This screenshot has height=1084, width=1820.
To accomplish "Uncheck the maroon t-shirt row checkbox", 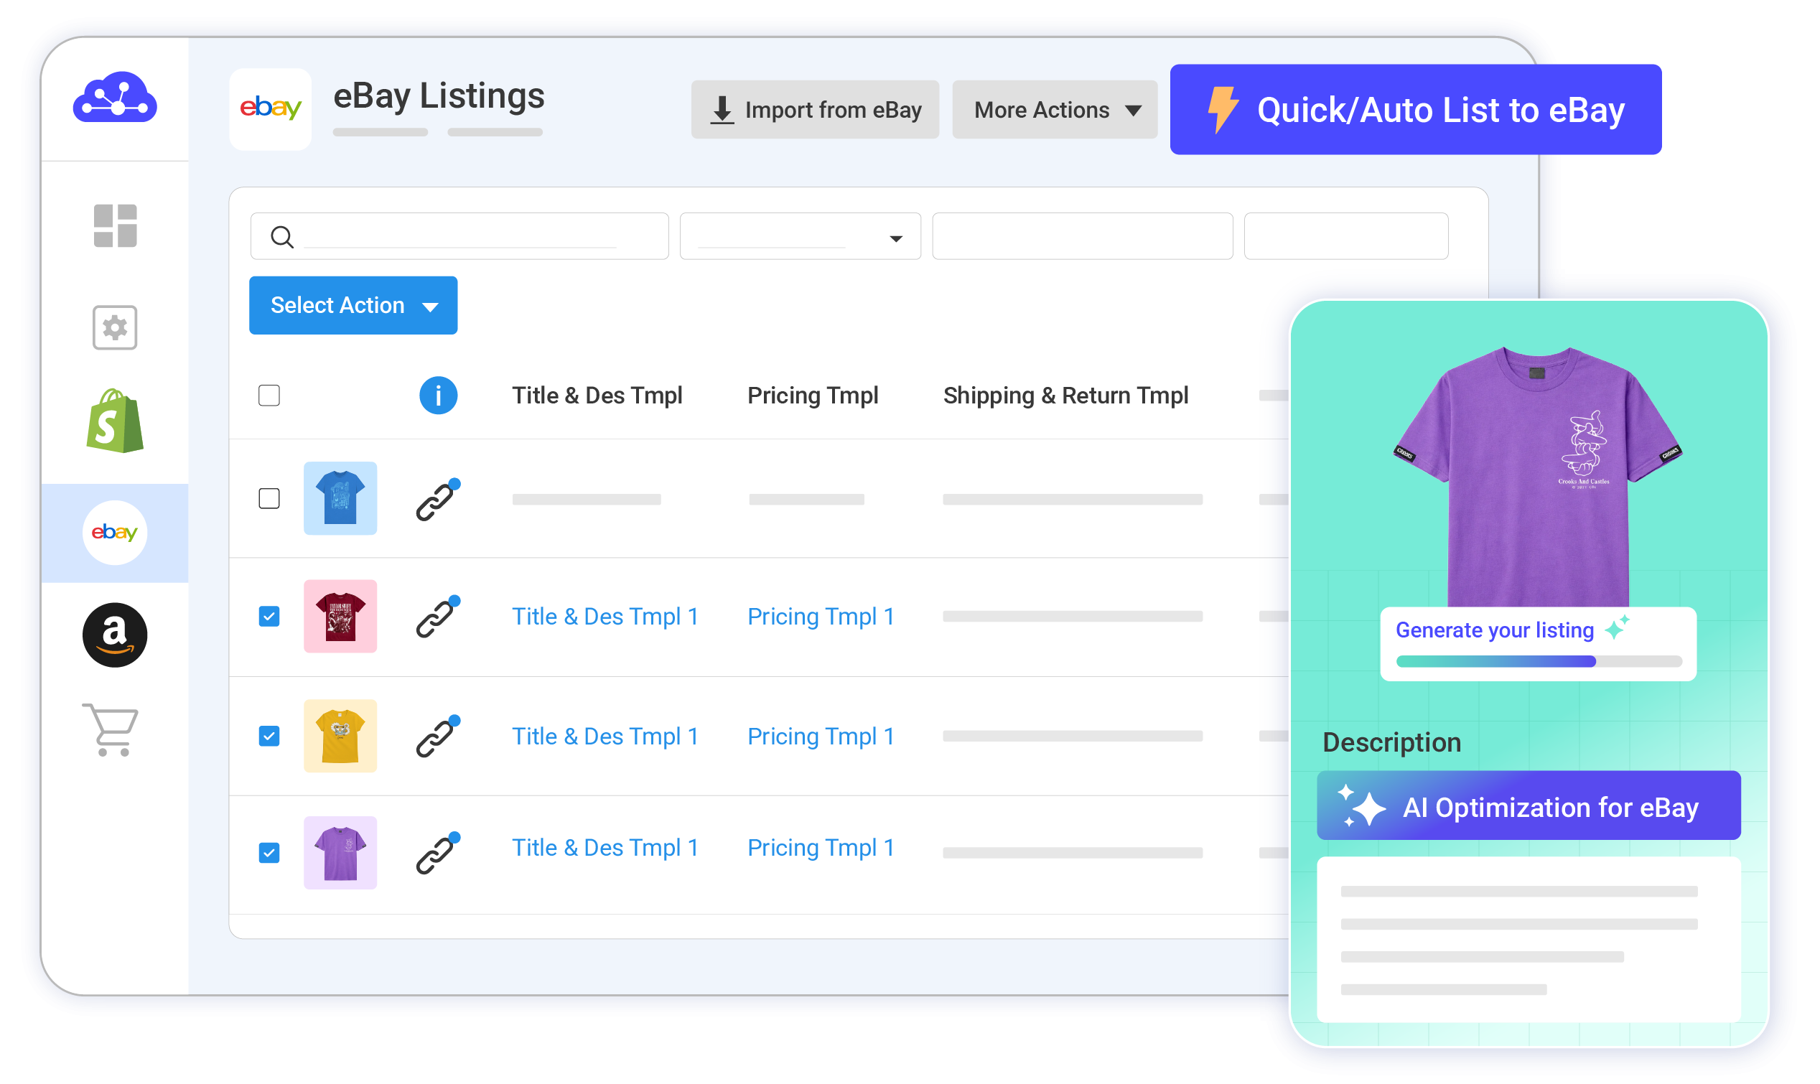I will (x=269, y=617).
